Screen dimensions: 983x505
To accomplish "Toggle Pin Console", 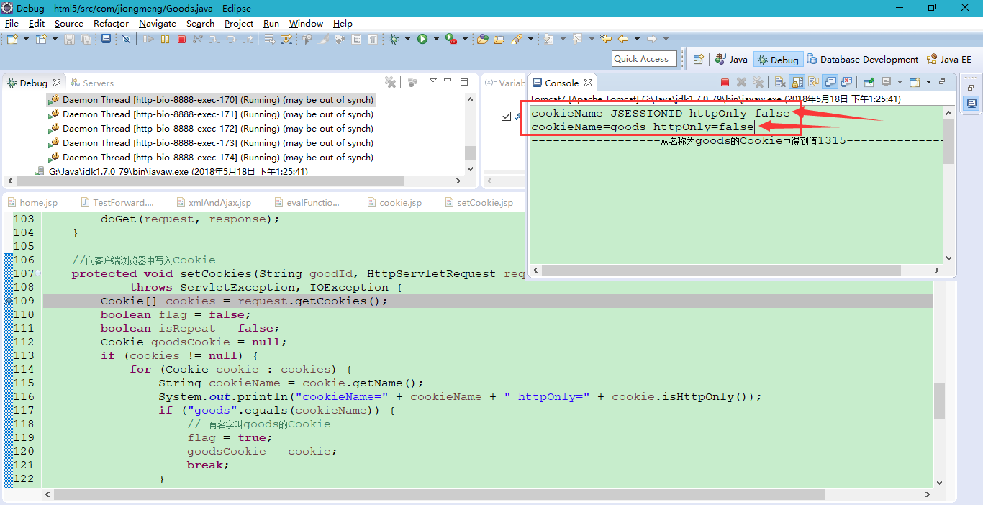I will click(869, 82).
